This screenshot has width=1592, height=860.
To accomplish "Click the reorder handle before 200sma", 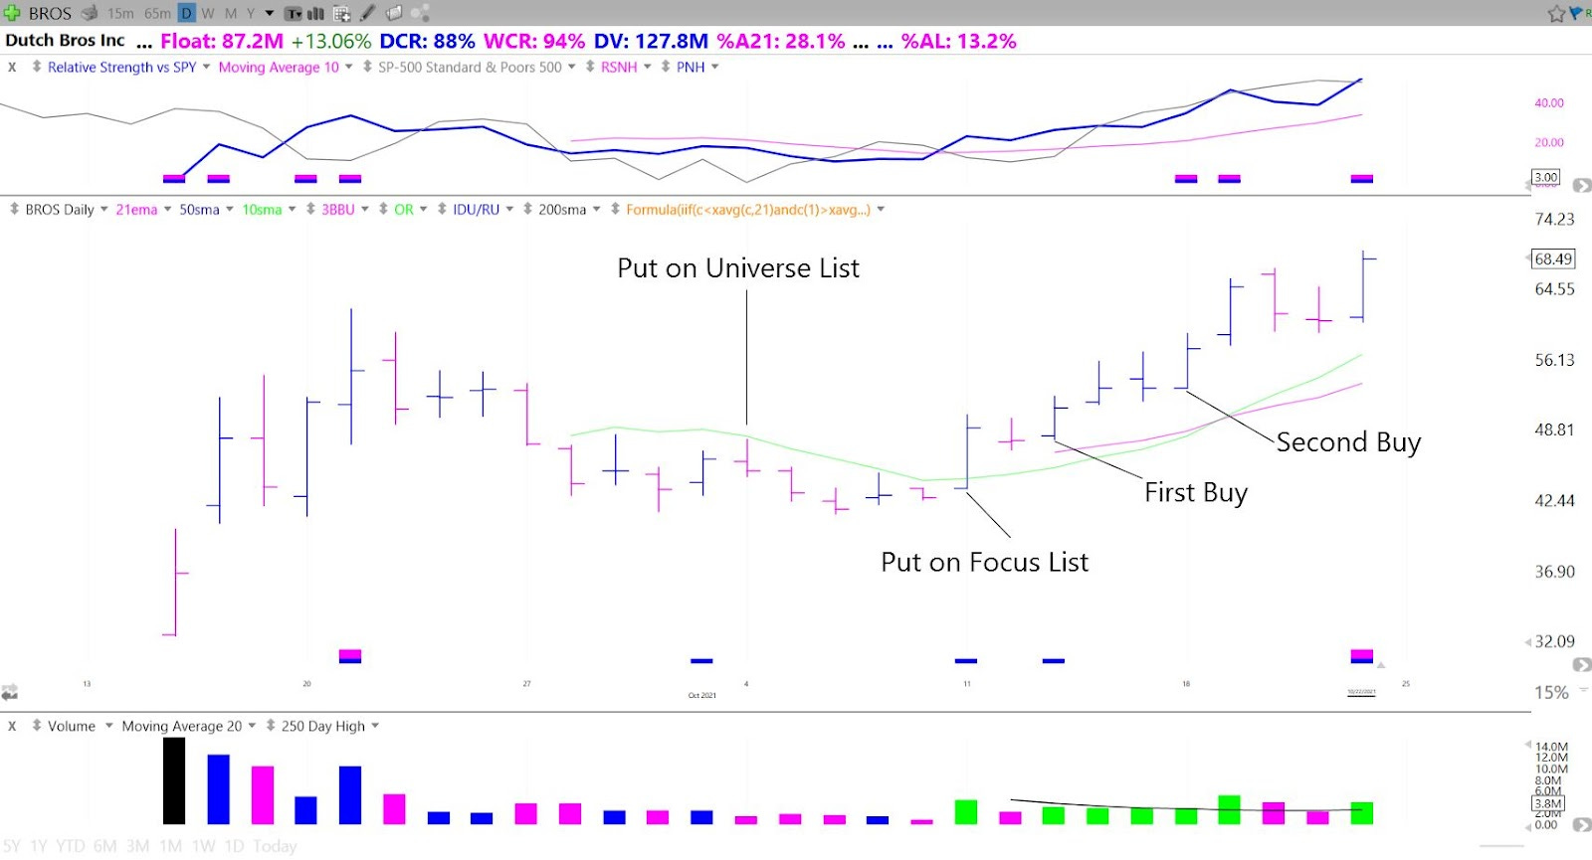I will pos(527,209).
